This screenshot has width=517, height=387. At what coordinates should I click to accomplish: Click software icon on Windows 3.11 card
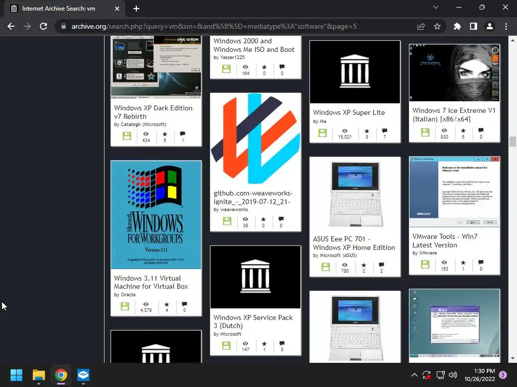[x=125, y=306]
